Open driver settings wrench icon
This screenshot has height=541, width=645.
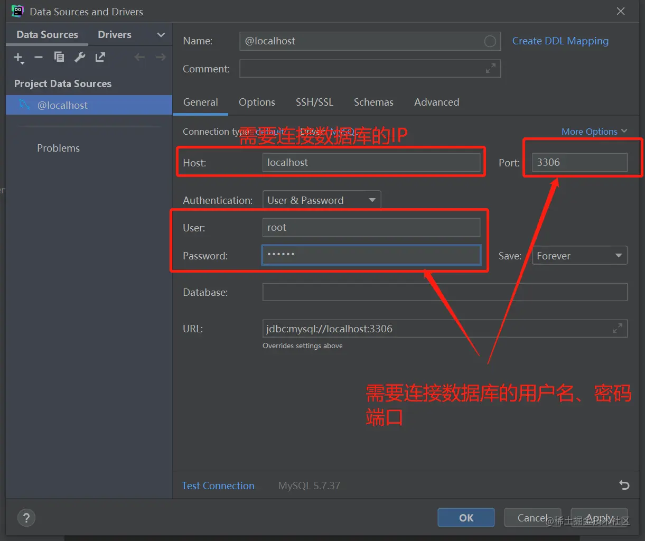point(80,57)
